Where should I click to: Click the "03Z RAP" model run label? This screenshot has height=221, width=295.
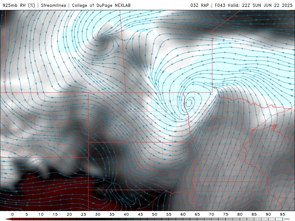[199, 5]
